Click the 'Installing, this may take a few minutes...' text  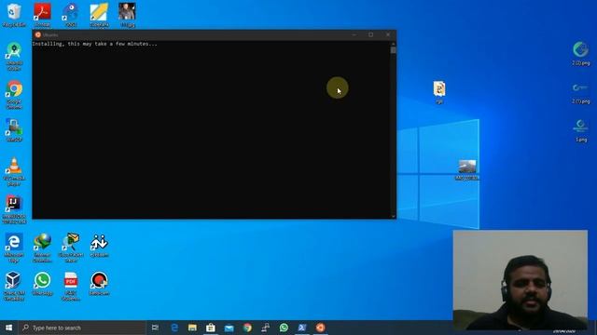(94, 44)
